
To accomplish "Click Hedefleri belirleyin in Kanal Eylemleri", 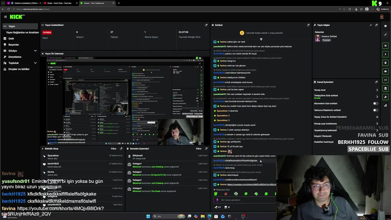I will (x=324, y=142).
